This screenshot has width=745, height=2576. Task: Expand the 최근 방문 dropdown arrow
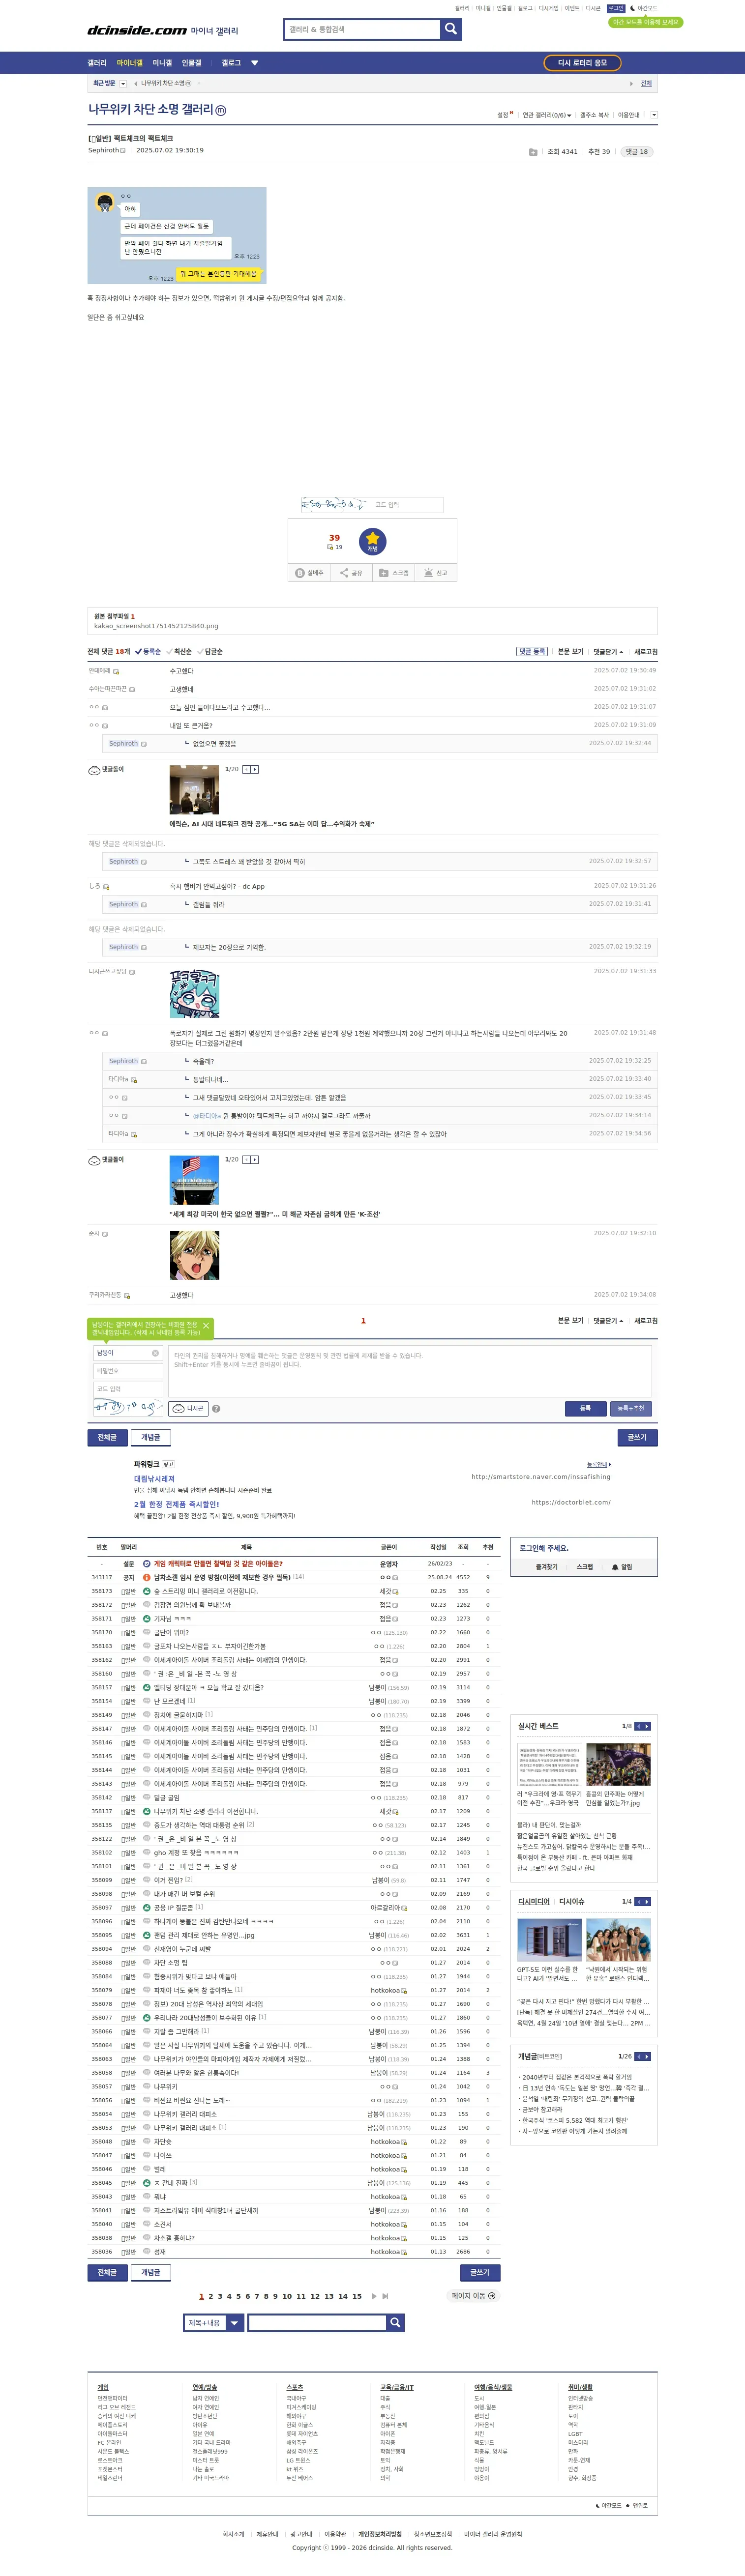tap(123, 84)
